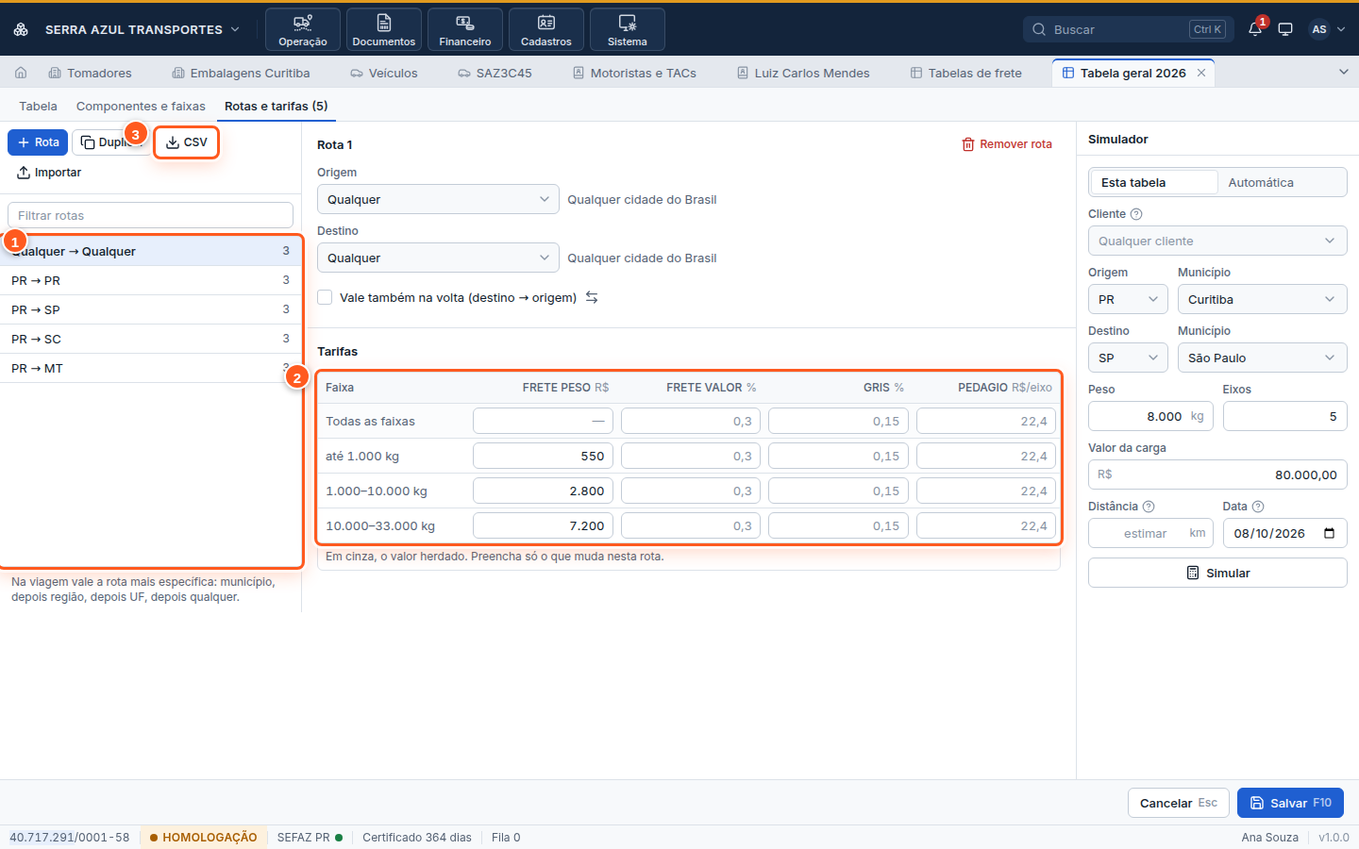This screenshot has width=1359, height=849.
Task: Click Cancelar button
Action: tap(1179, 803)
